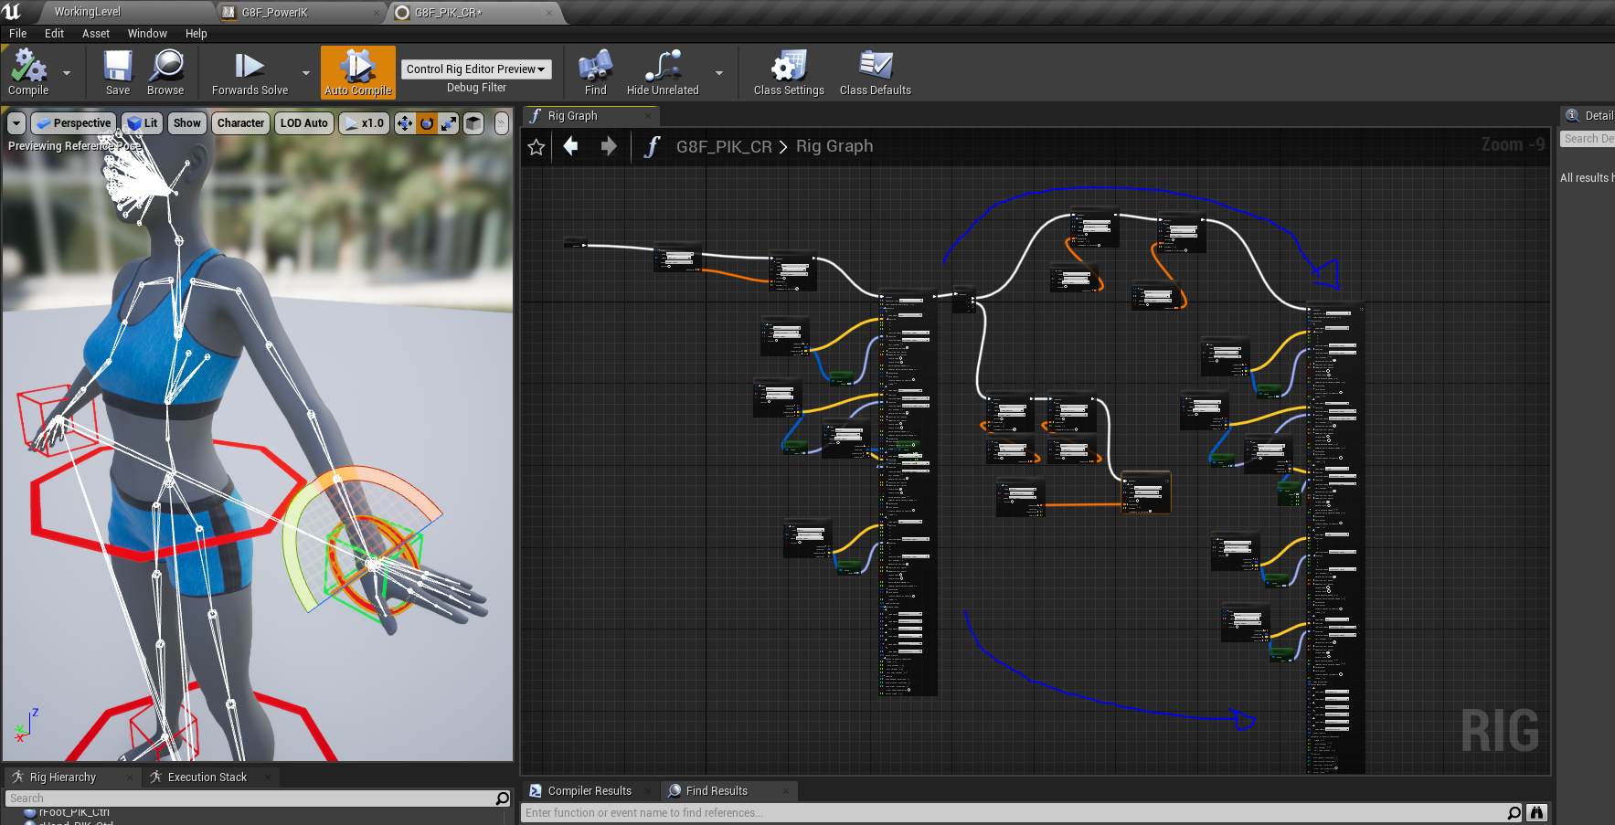Image resolution: width=1615 pixels, height=825 pixels.
Task: Switch to the Execution Stack tab
Action: (207, 777)
